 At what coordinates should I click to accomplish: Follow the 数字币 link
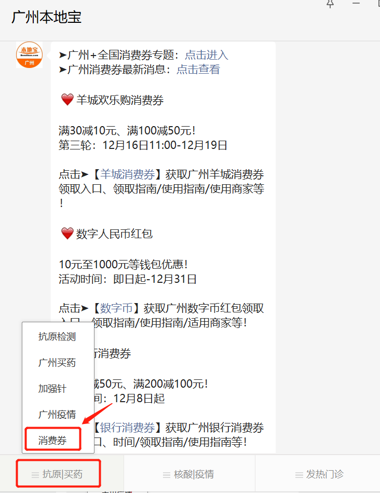tap(116, 308)
